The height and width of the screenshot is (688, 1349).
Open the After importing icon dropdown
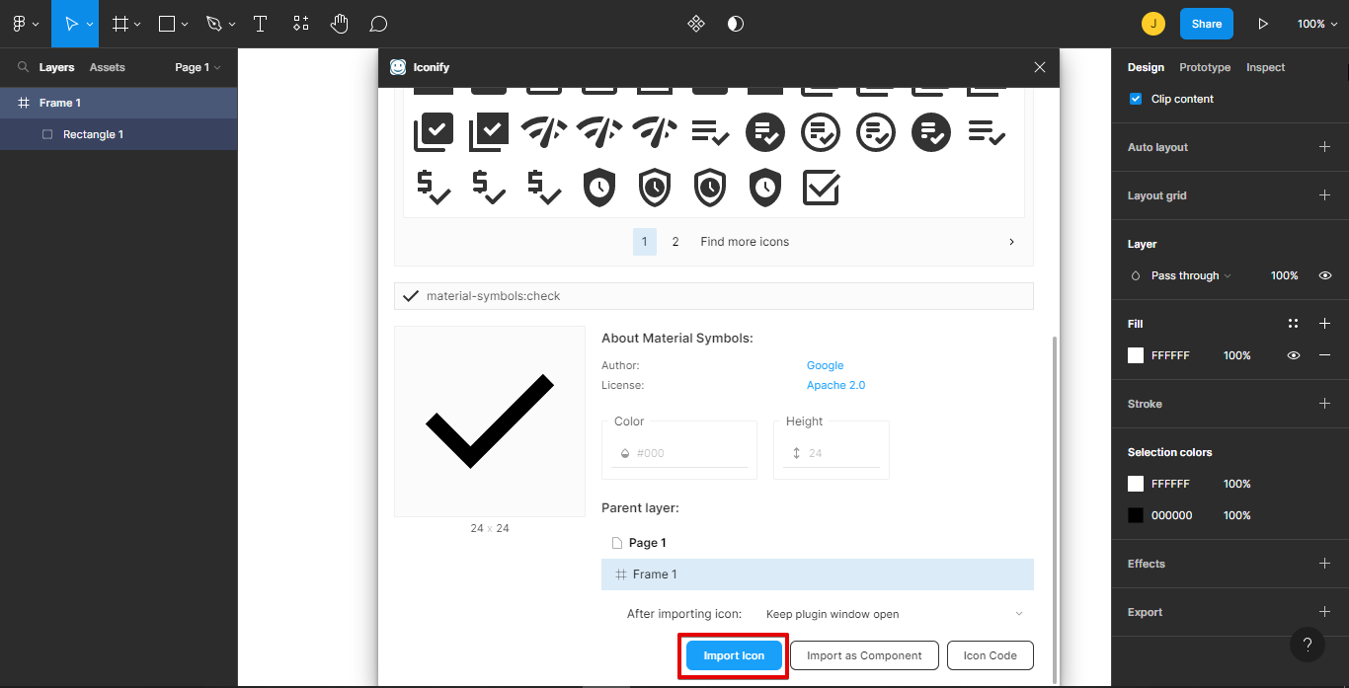(894, 614)
